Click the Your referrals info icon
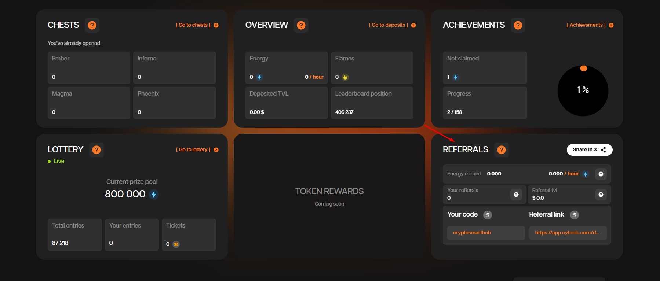This screenshot has width=660, height=281. pyautogui.click(x=516, y=195)
